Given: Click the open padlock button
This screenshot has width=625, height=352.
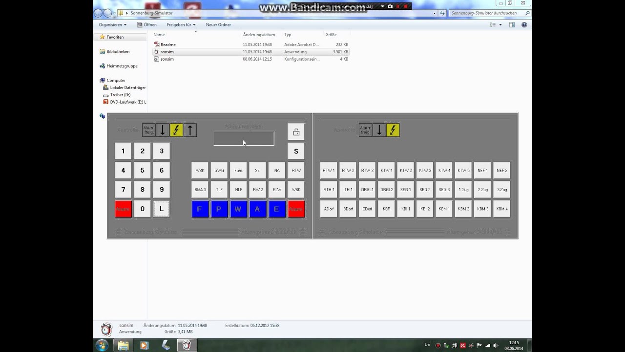Looking at the screenshot, I should [x=296, y=132].
